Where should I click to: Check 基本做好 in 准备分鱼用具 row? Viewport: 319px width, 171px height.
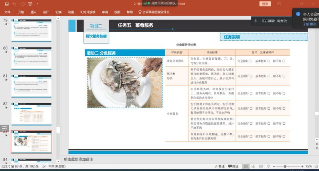[x=269, y=61]
